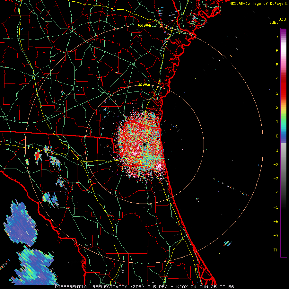
Task: Click the -6 value on the dB scale
Action: click(276, 222)
